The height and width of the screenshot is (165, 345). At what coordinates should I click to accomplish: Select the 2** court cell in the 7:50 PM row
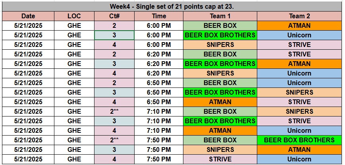pos(114,140)
